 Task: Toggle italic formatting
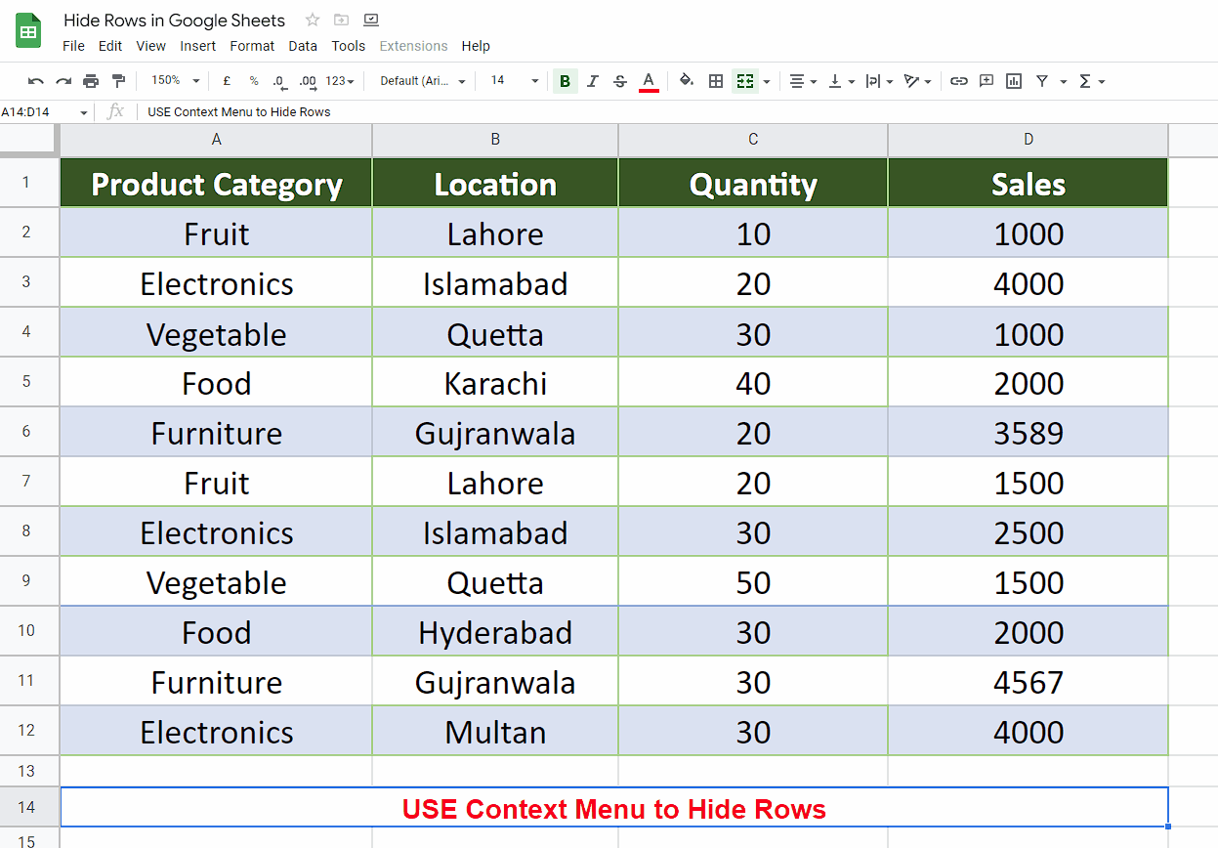click(x=592, y=81)
